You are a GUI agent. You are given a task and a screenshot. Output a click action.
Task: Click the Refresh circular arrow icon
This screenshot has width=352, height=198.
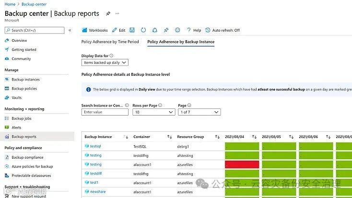tap(143, 30)
